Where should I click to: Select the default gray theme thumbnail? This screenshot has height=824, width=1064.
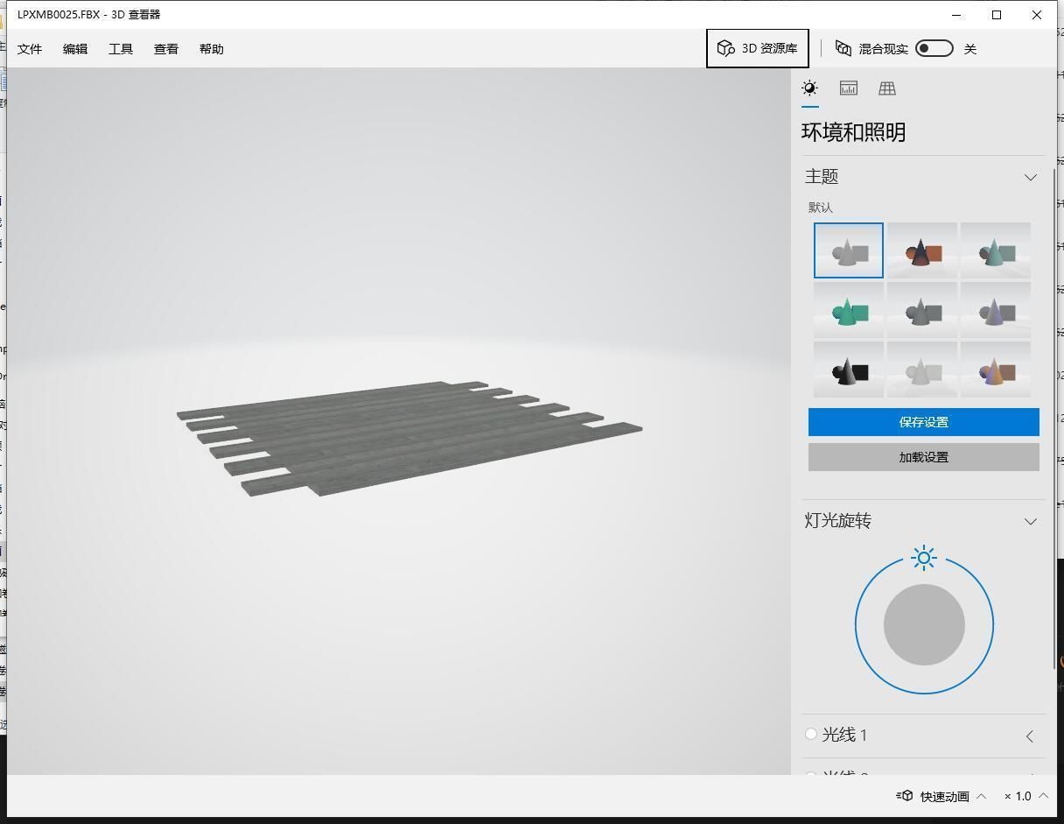tap(849, 250)
